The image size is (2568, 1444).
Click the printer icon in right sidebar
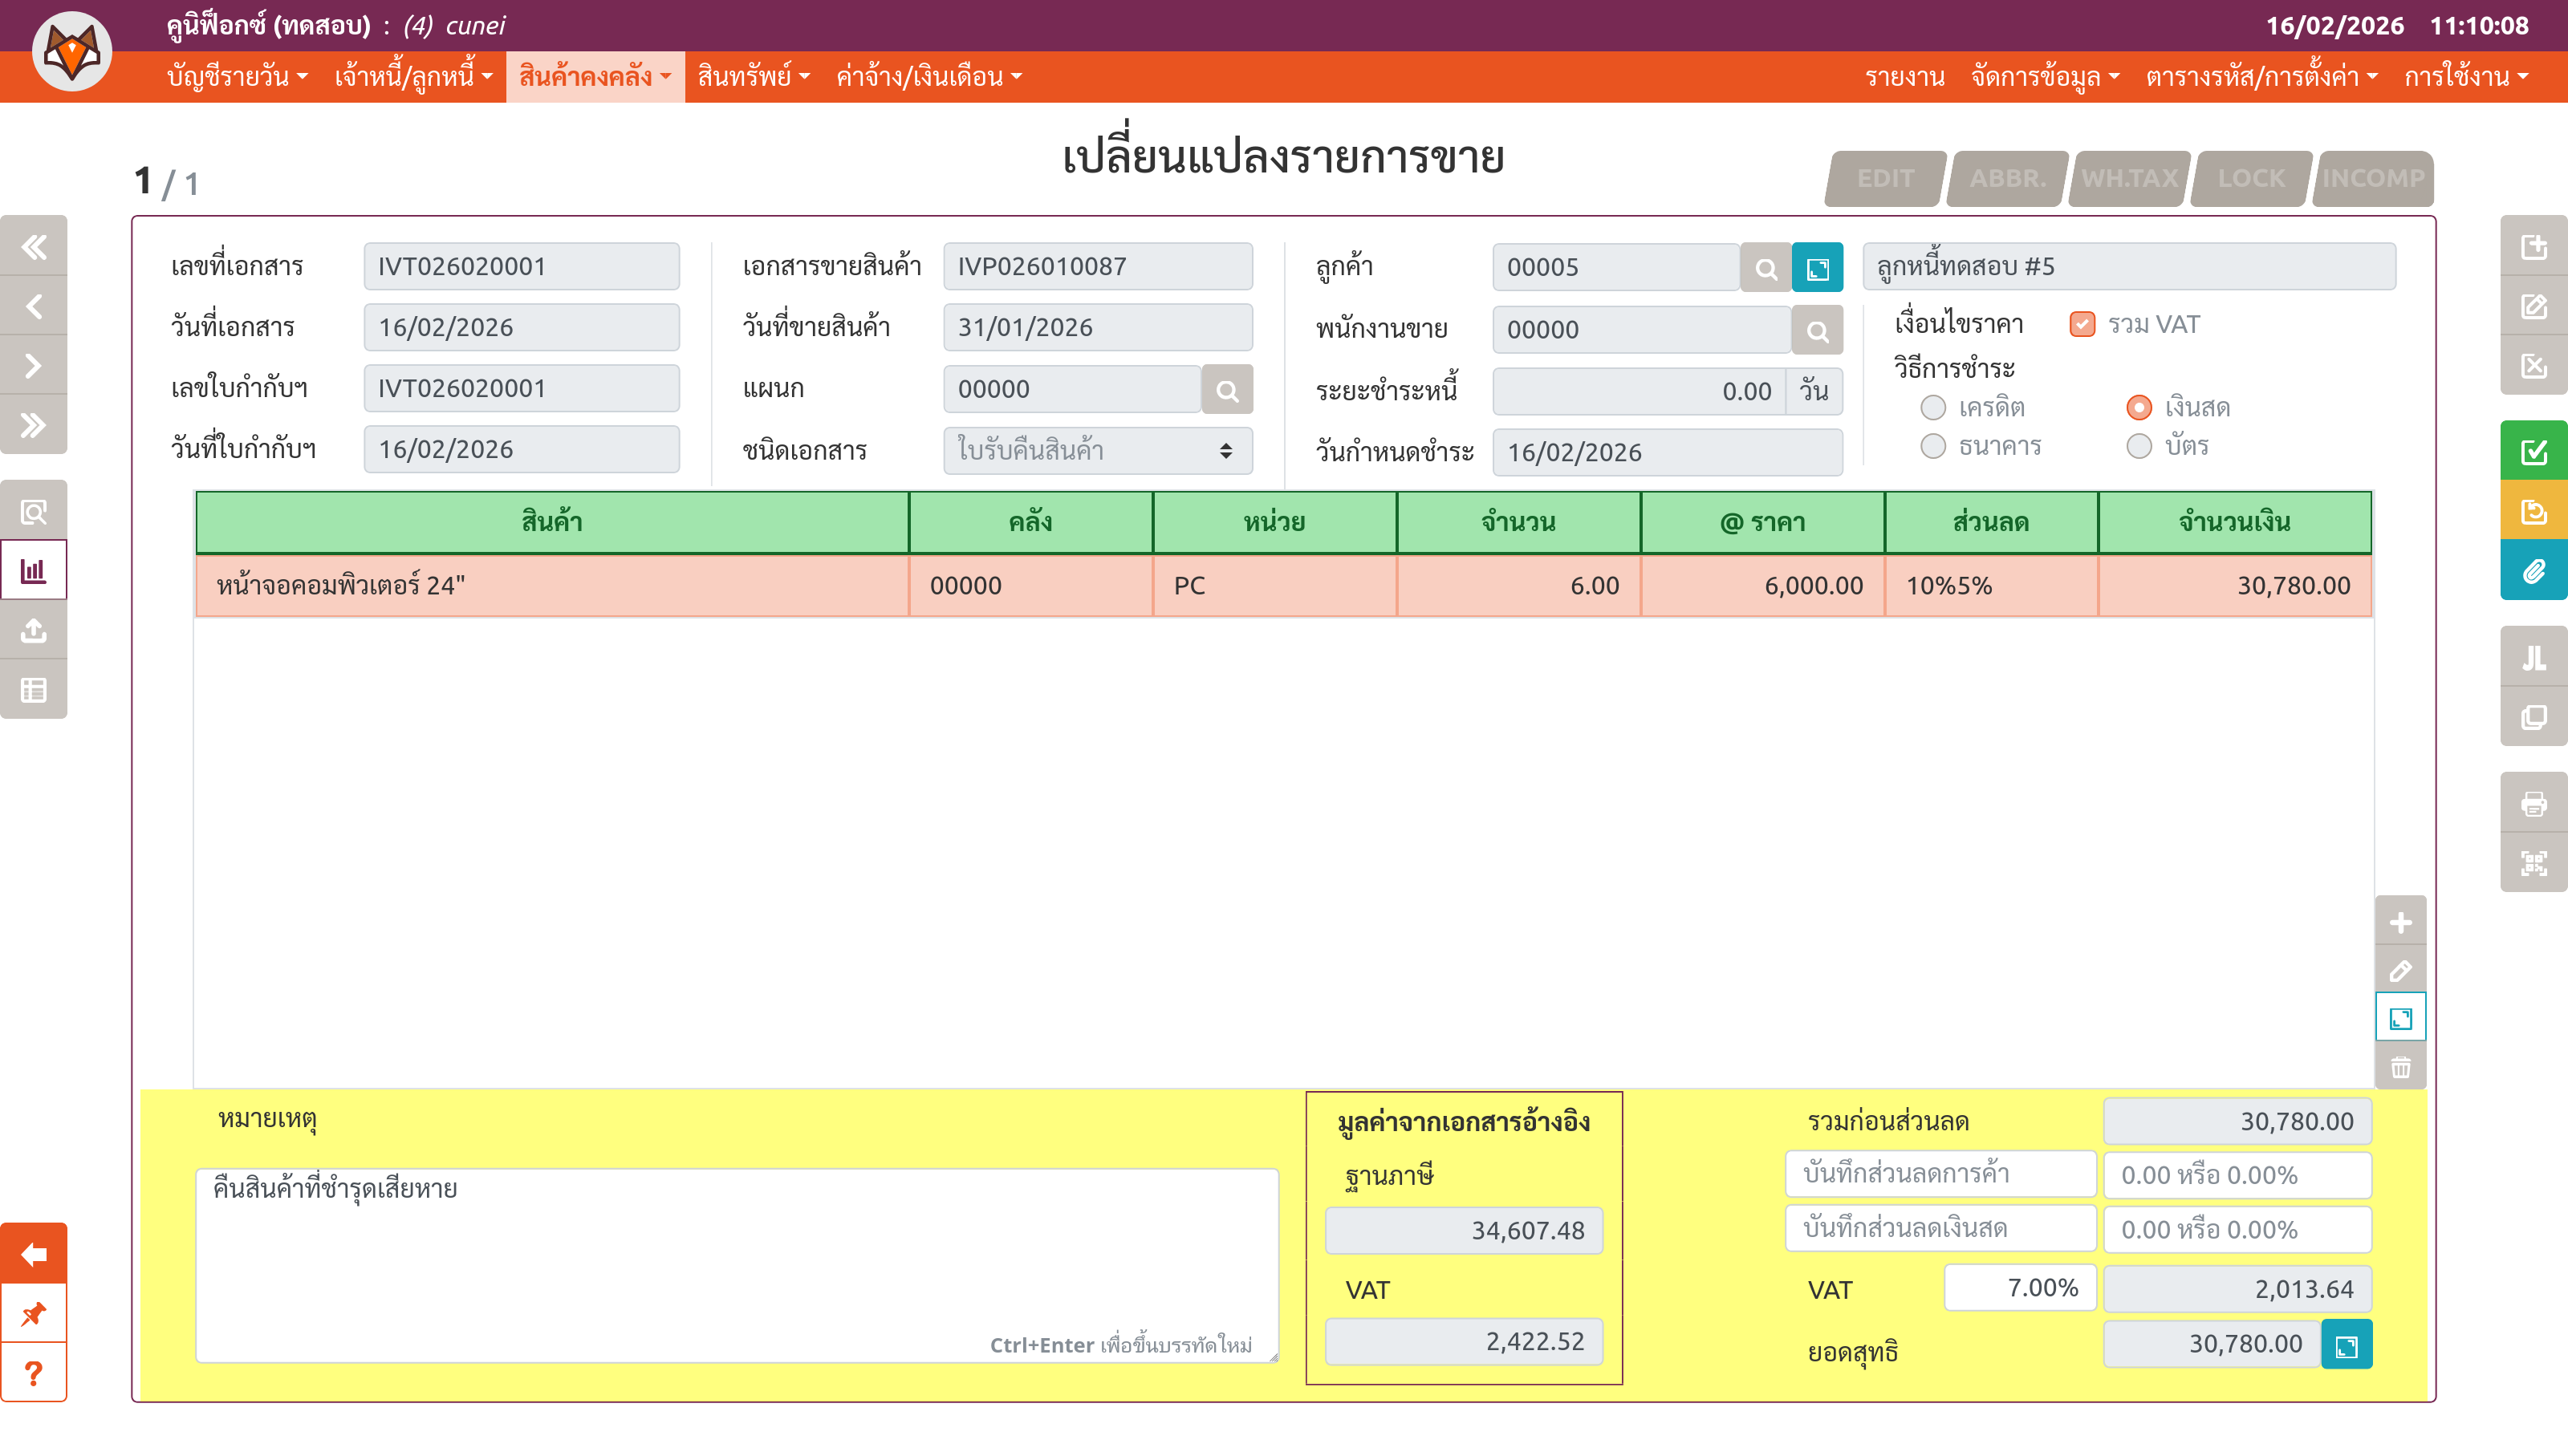tap(2533, 803)
